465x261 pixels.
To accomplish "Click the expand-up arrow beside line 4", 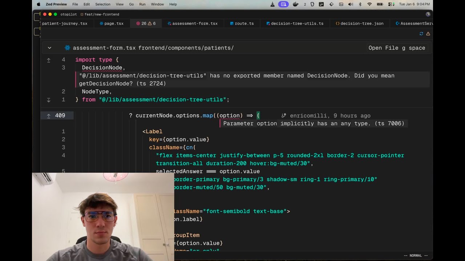I will click(x=49, y=60).
